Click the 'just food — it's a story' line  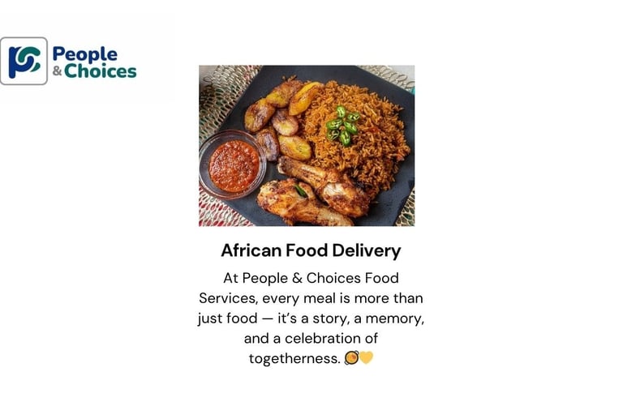[x=311, y=318]
